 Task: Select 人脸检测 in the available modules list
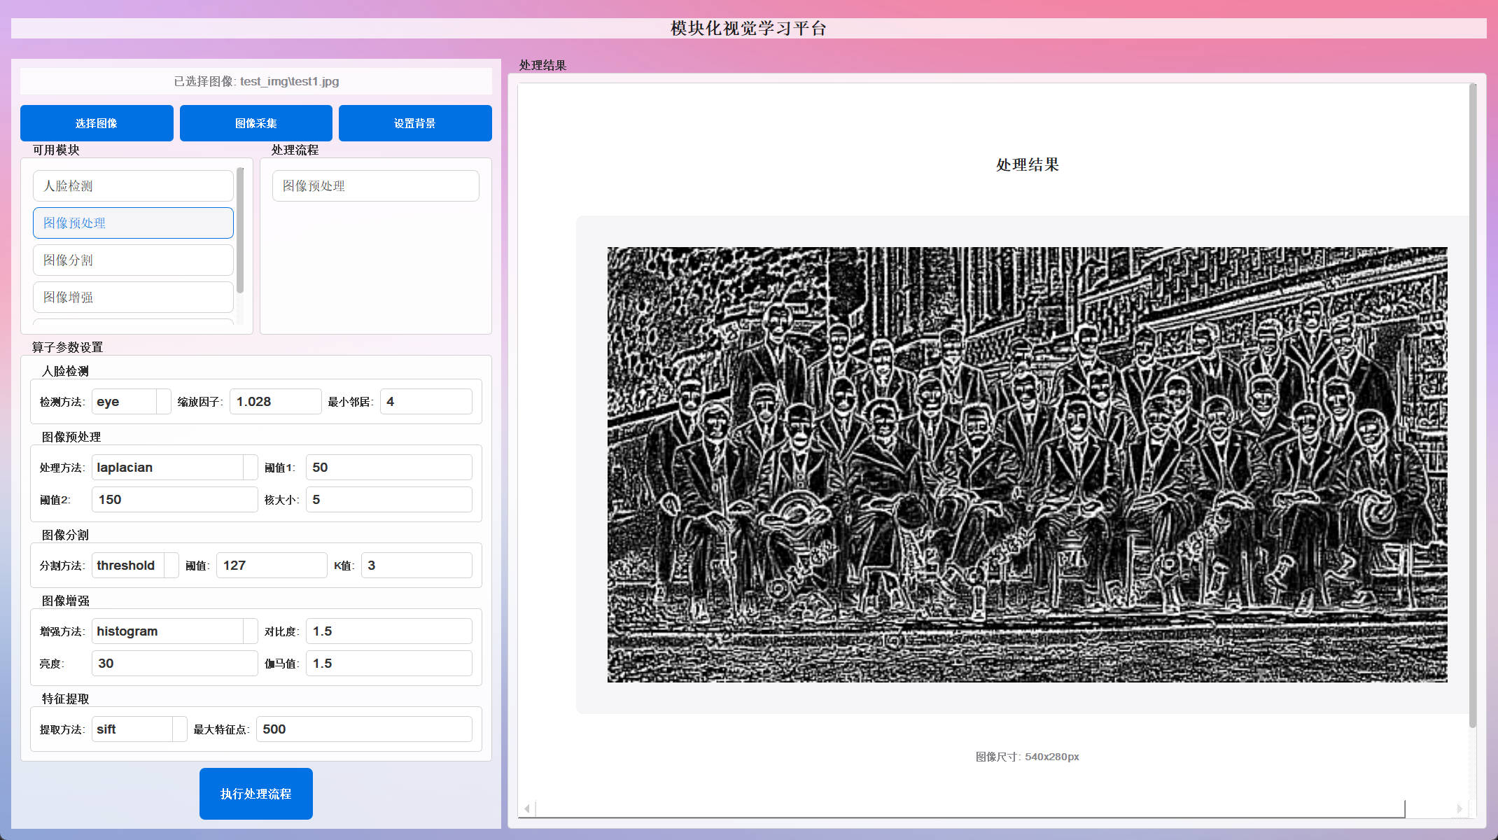(x=133, y=185)
